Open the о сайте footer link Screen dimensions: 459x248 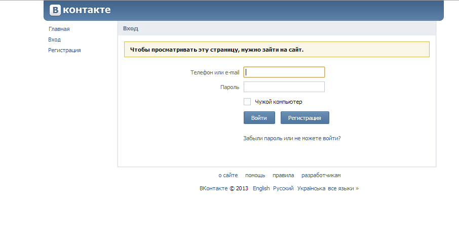228,176
